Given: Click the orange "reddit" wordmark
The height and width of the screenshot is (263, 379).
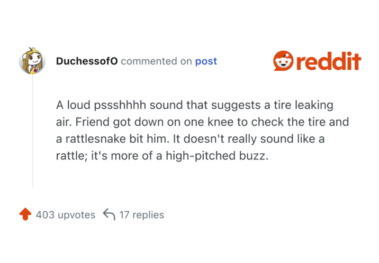Looking at the screenshot, I should pos(328,61).
